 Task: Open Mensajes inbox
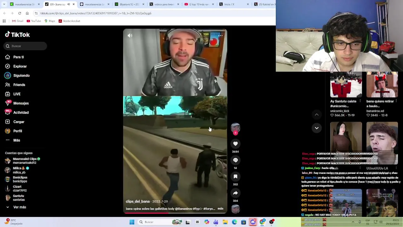[17, 103]
